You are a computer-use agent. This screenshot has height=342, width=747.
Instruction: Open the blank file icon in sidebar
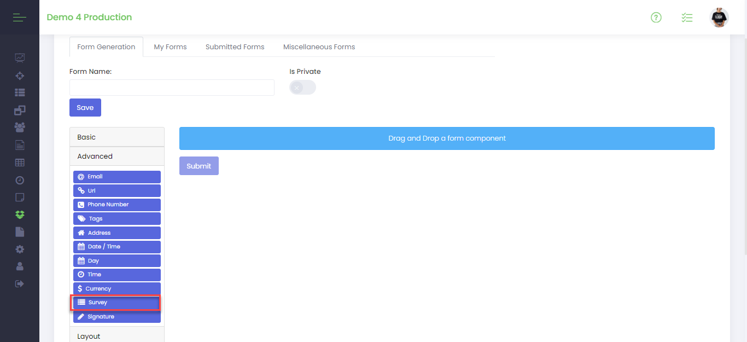pos(20,232)
